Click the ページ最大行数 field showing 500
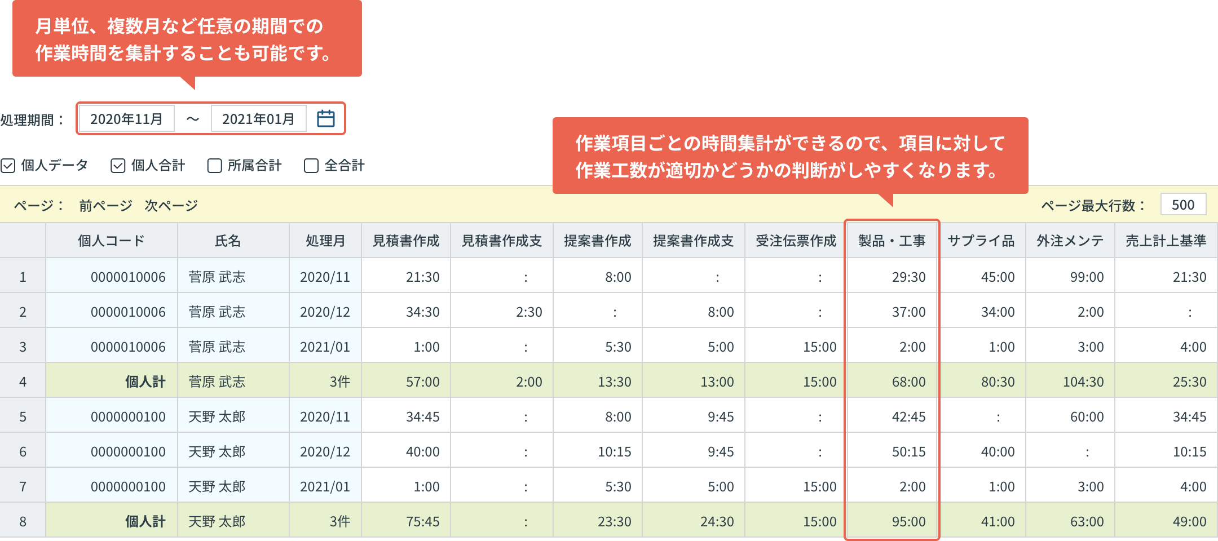The image size is (1218, 541). point(1183,205)
